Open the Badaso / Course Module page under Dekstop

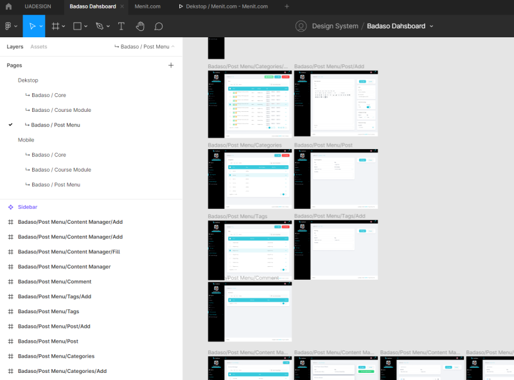tap(61, 110)
